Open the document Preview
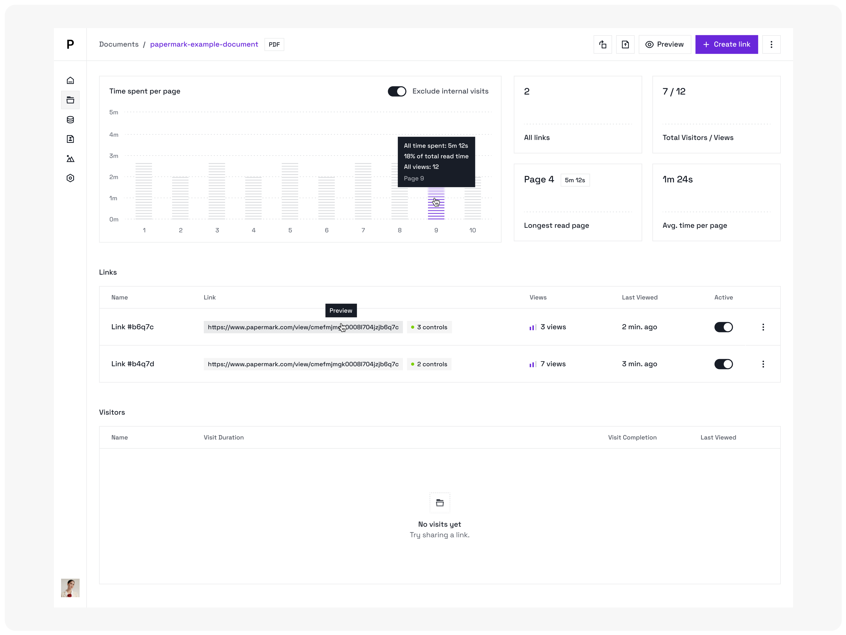This screenshot has height=635, width=846. pyautogui.click(x=665, y=44)
